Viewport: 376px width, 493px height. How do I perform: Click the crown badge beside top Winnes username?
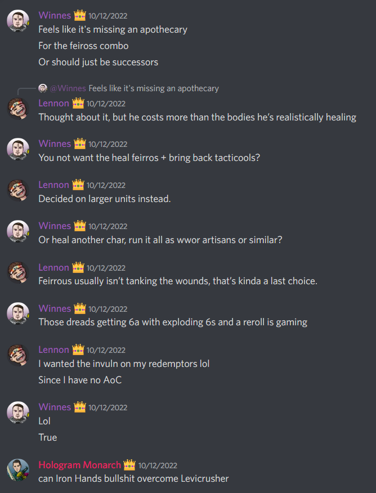coord(80,15)
